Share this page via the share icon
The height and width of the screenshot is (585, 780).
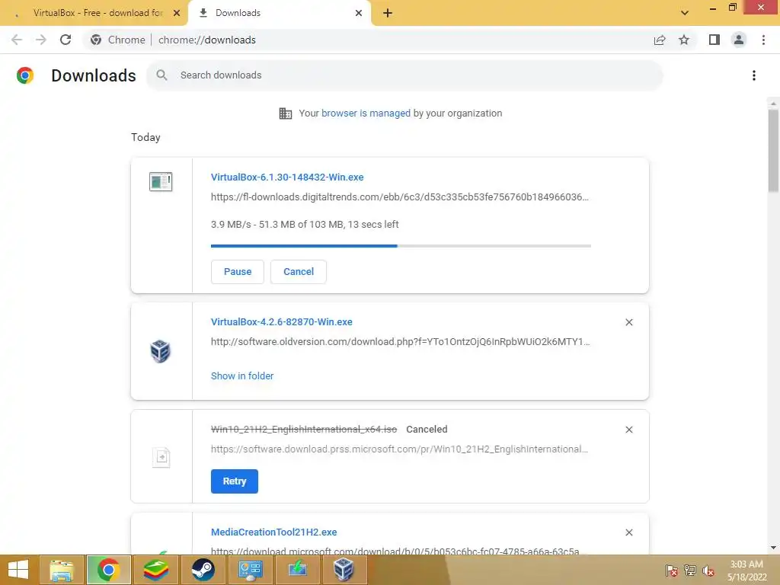click(x=660, y=40)
